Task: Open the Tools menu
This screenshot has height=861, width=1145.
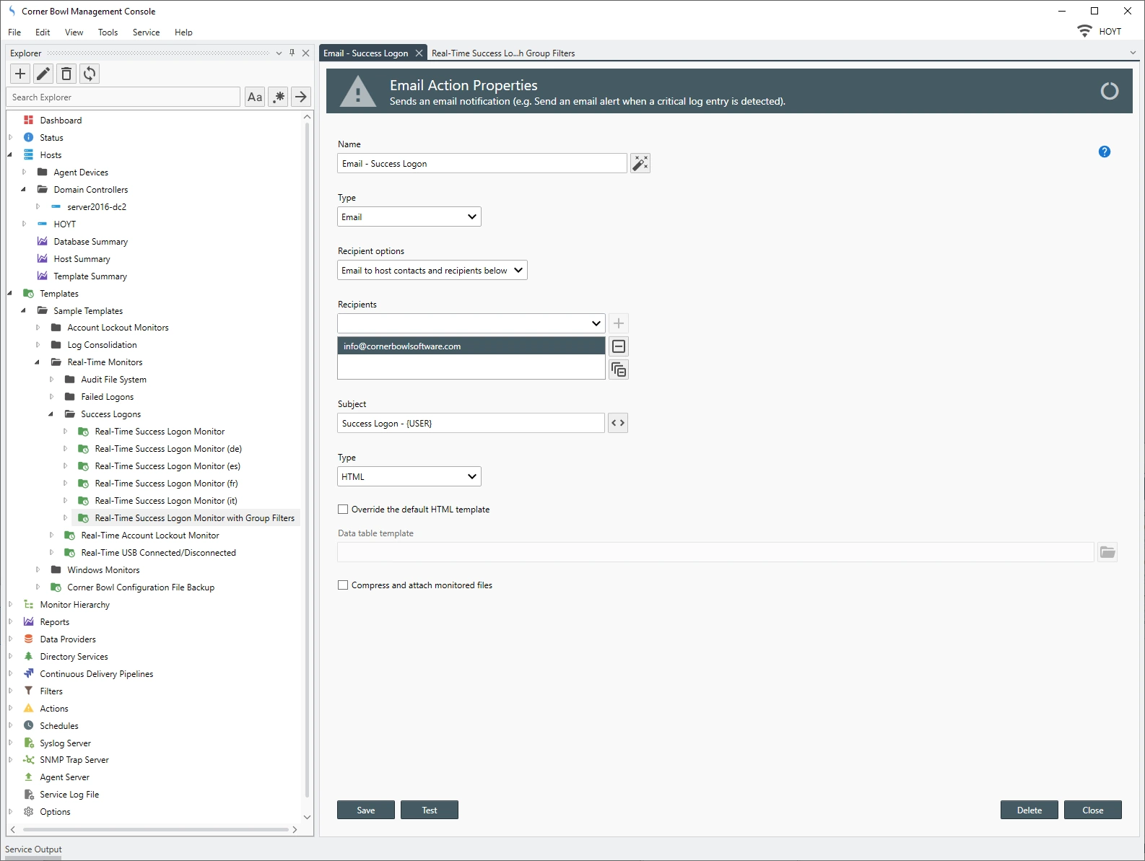Action: [x=108, y=32]
